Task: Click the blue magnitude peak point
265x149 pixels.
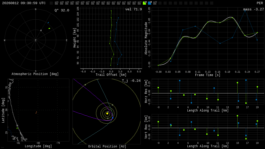Action: (x=245, y=11)
